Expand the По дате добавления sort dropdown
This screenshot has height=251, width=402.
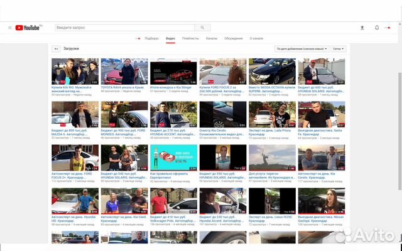click(x=301, y=49)
